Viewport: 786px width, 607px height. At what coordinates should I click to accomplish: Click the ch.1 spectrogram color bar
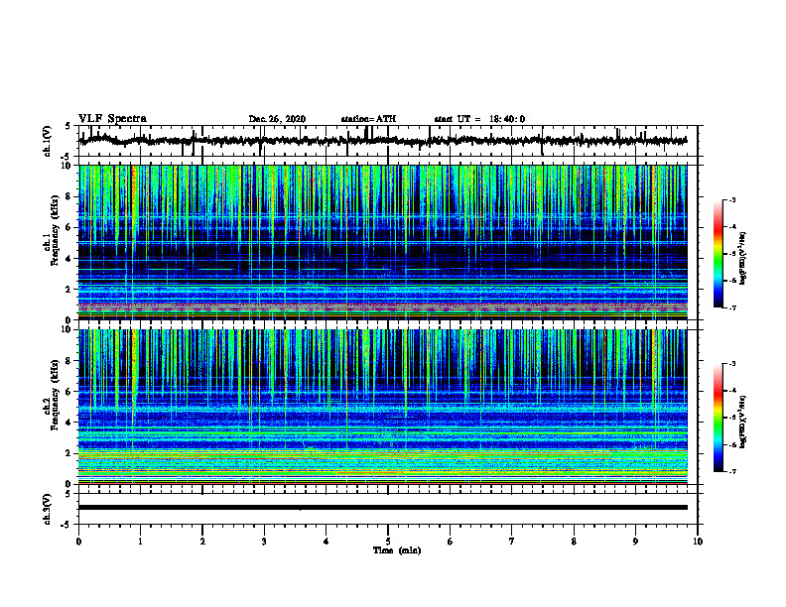718,254
